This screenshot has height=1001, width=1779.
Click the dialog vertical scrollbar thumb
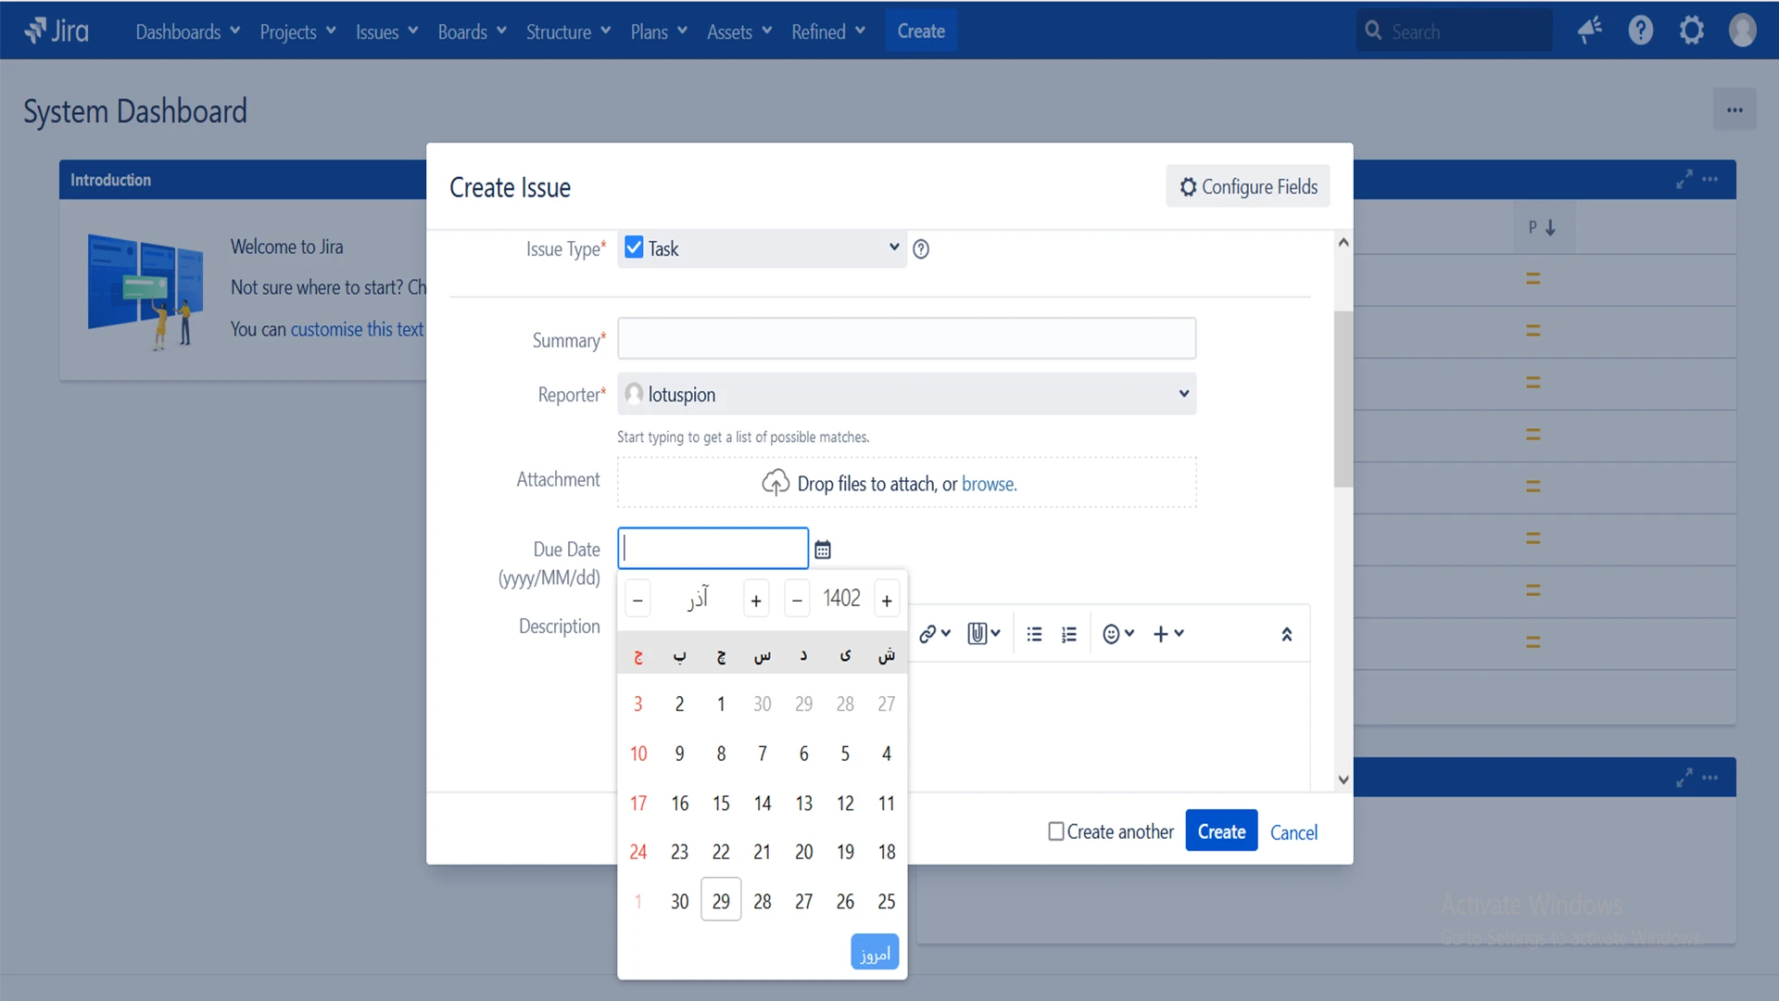[x=1344, y=399]
